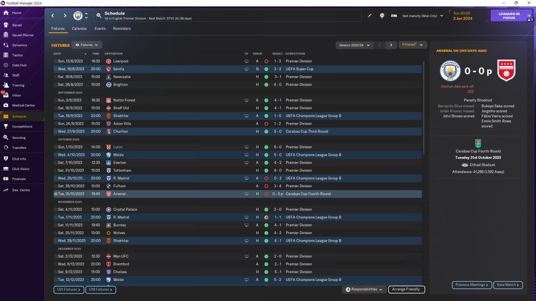Open the Fixtures view dropdown with the eye icon
Viewport: 536px width, 301px height.
[87, 45]
